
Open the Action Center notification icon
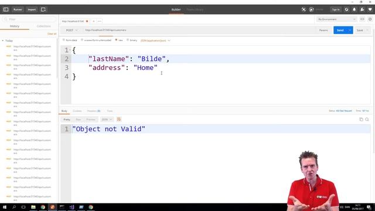tap(369, 207)
